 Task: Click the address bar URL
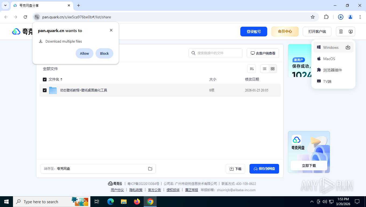(x=76, y=17)
